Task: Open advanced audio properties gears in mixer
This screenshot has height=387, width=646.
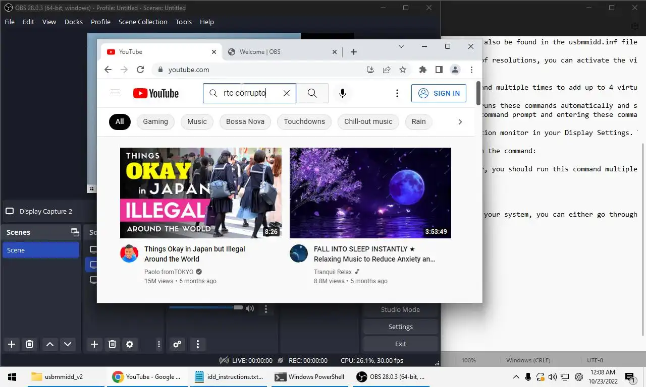Action: [177, 344]
